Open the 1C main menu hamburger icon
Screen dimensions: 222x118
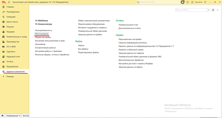click(x=9, y=2)
